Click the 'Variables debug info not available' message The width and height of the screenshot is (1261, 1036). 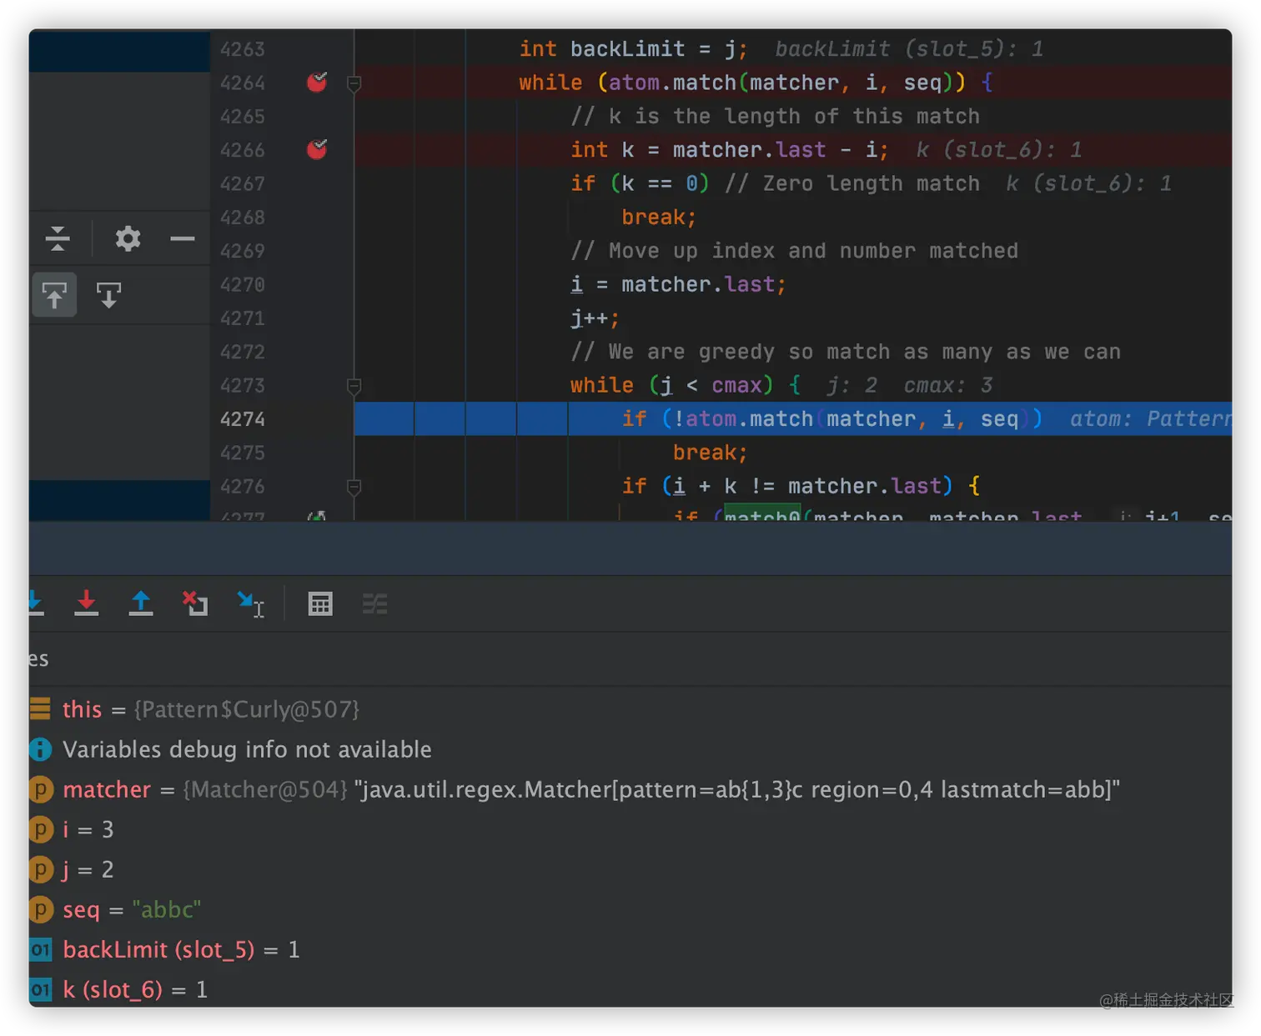(247, 749)
